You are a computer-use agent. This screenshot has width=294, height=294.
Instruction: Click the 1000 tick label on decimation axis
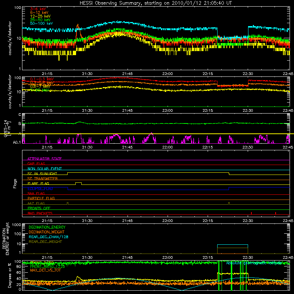[x=17, y=225]
